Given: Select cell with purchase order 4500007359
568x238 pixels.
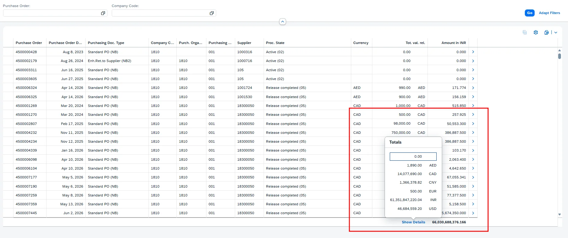Looking at the screenshot, I should [x=30, y=204].
